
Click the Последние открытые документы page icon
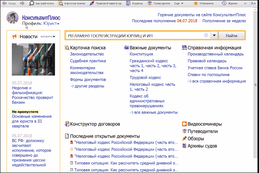[67, 136]
